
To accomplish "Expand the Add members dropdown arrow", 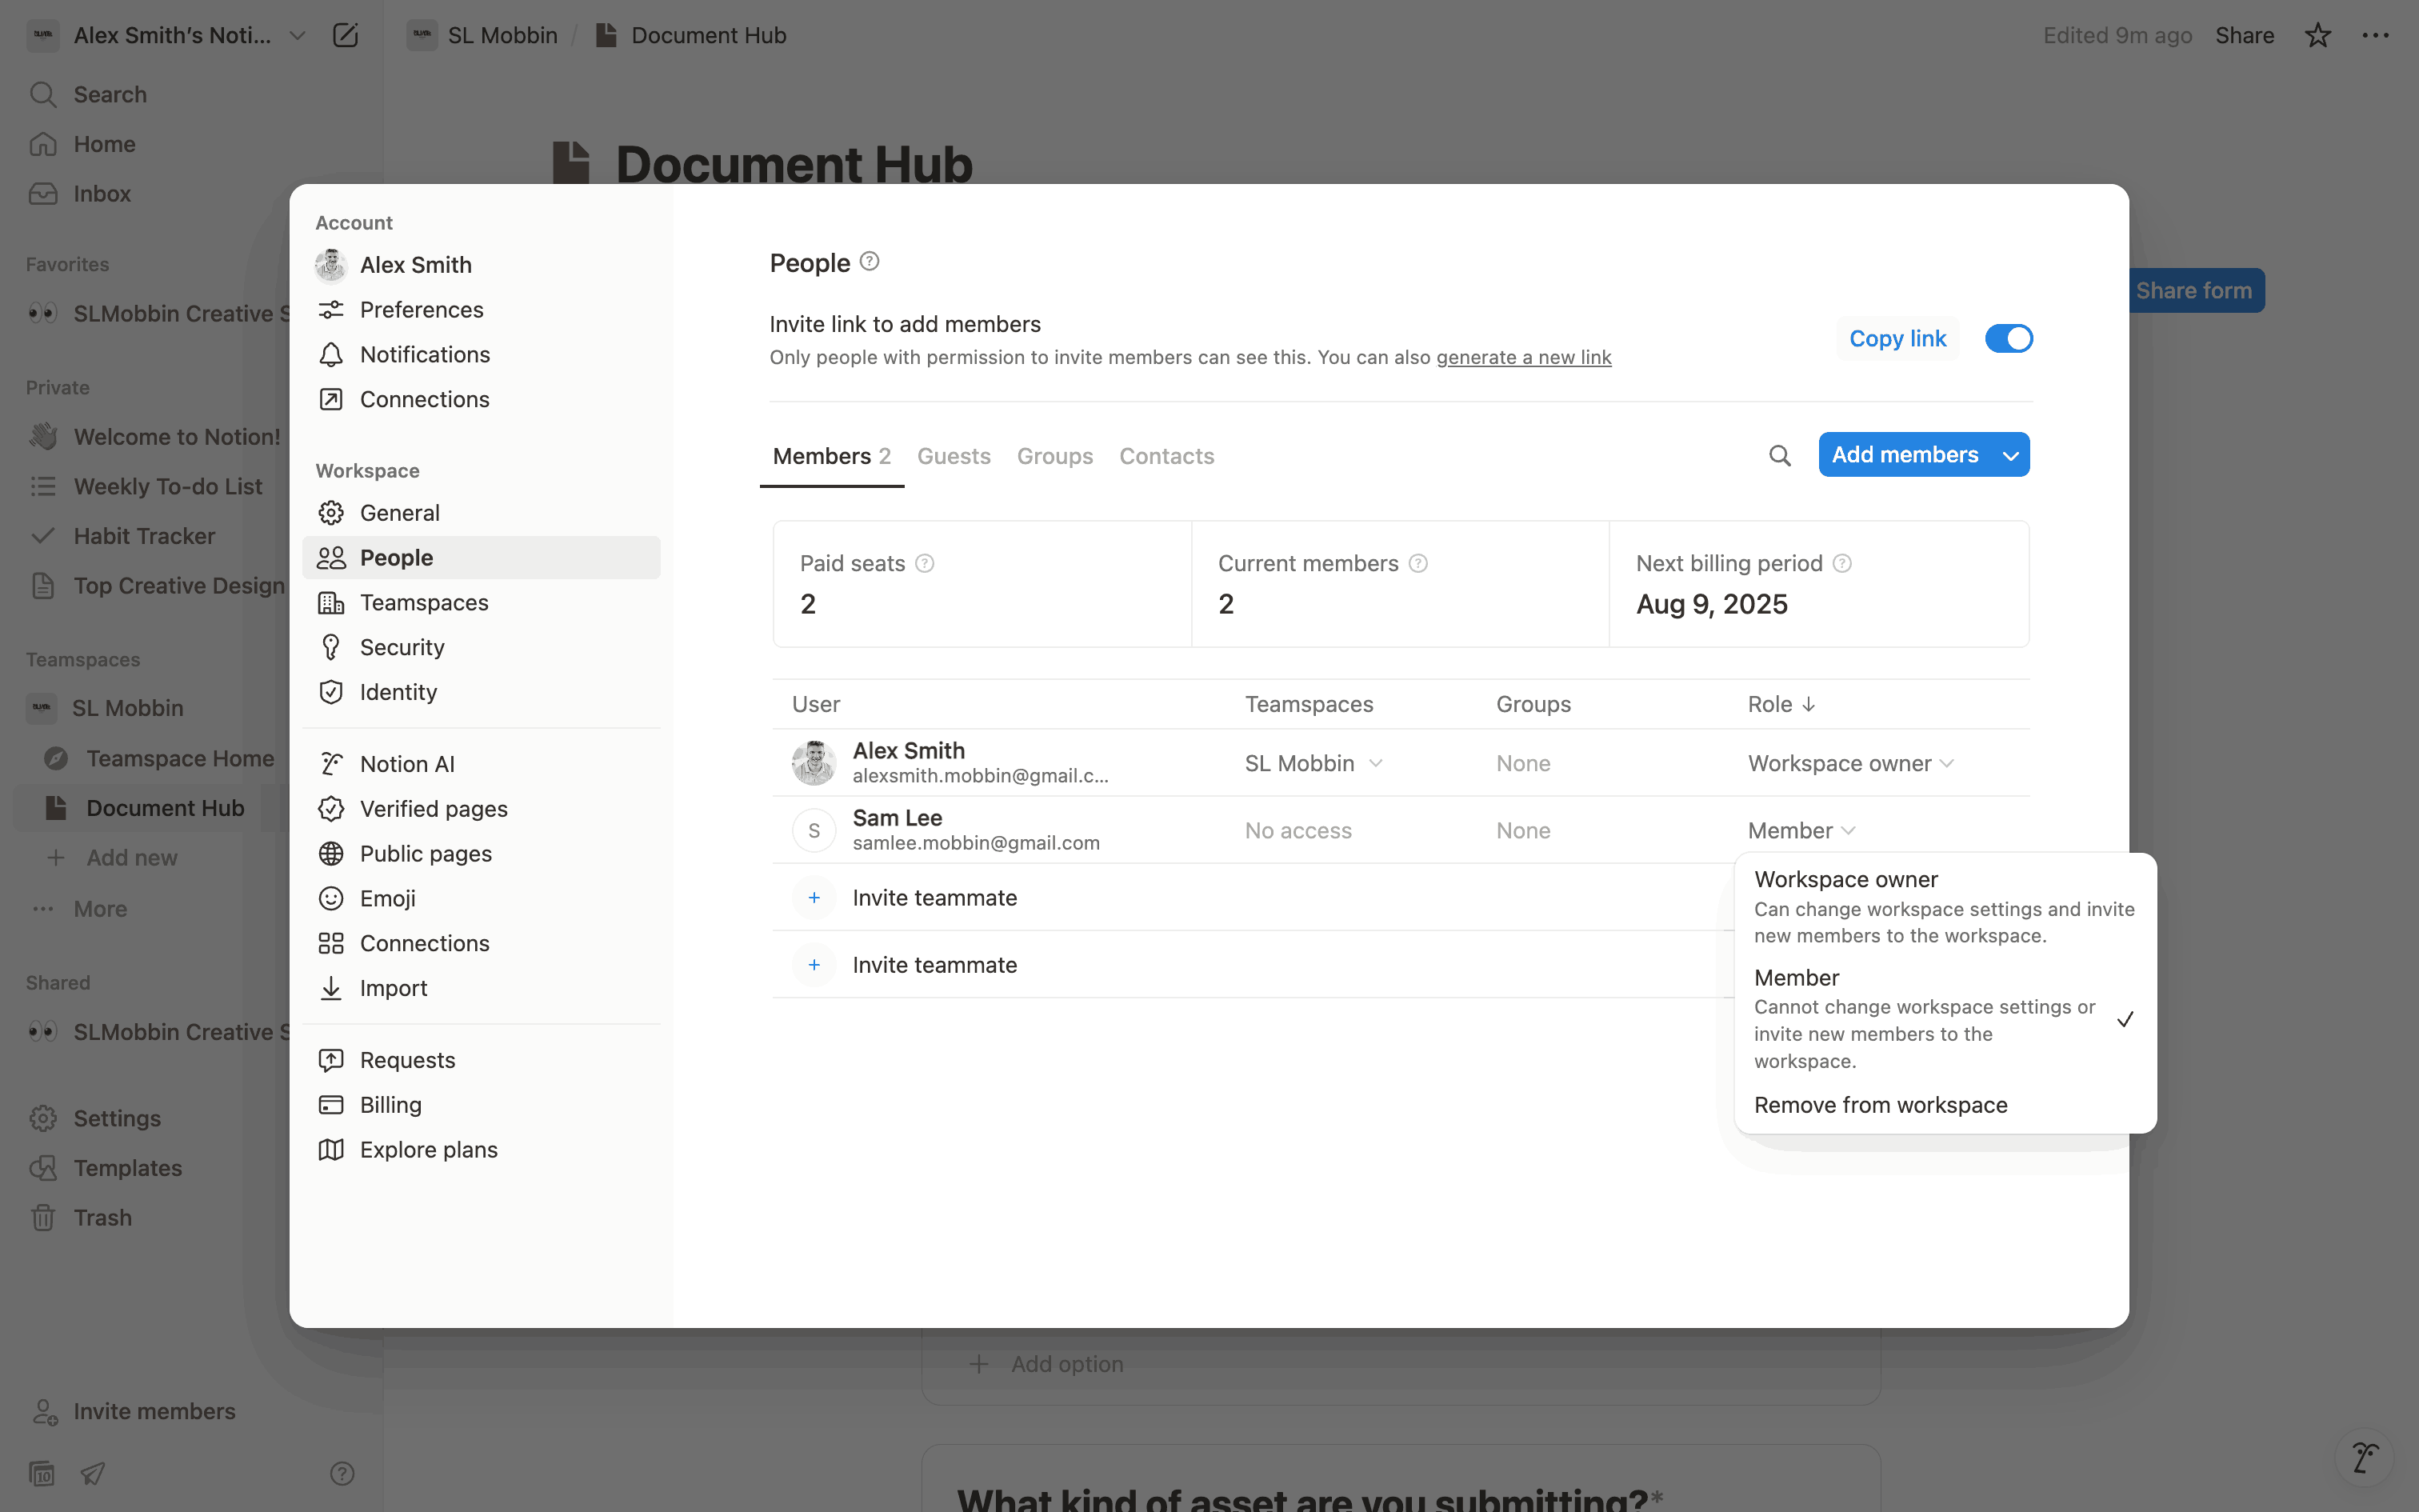I will pyautogui.click(x=2010, y=456).
